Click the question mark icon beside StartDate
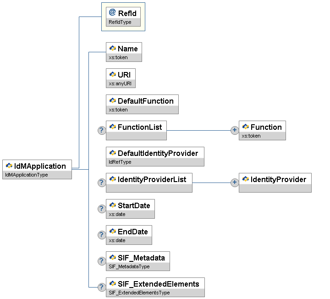 coord(102,209)
